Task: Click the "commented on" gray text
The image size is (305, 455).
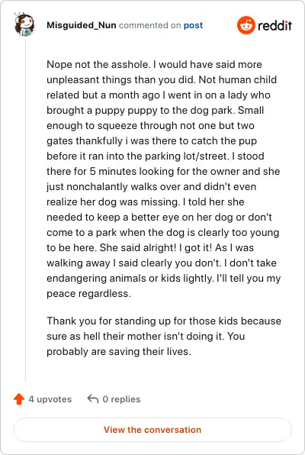Action: pyautogui.click(x=150, y=25)
